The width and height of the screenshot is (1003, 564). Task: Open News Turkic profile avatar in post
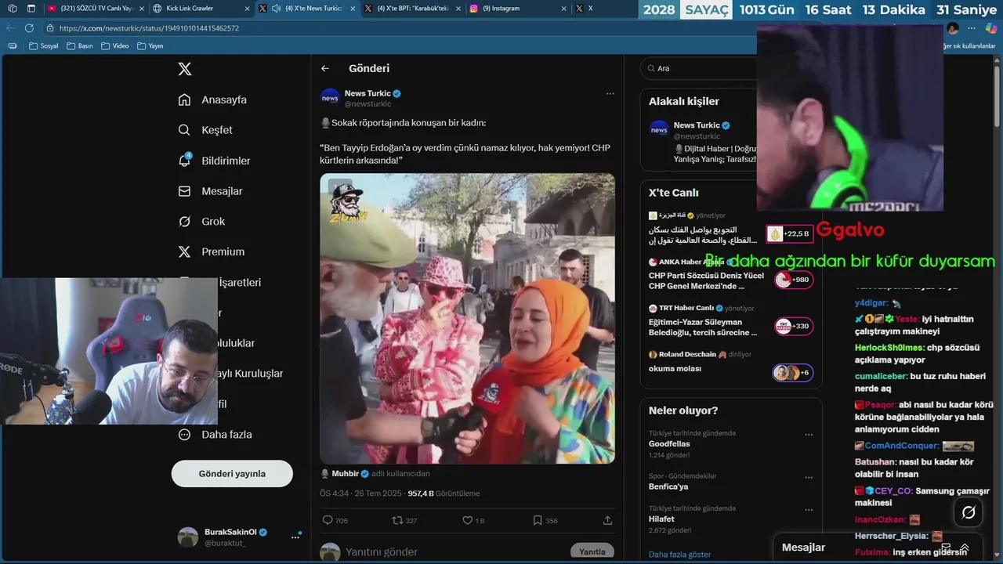pos(330,98)
